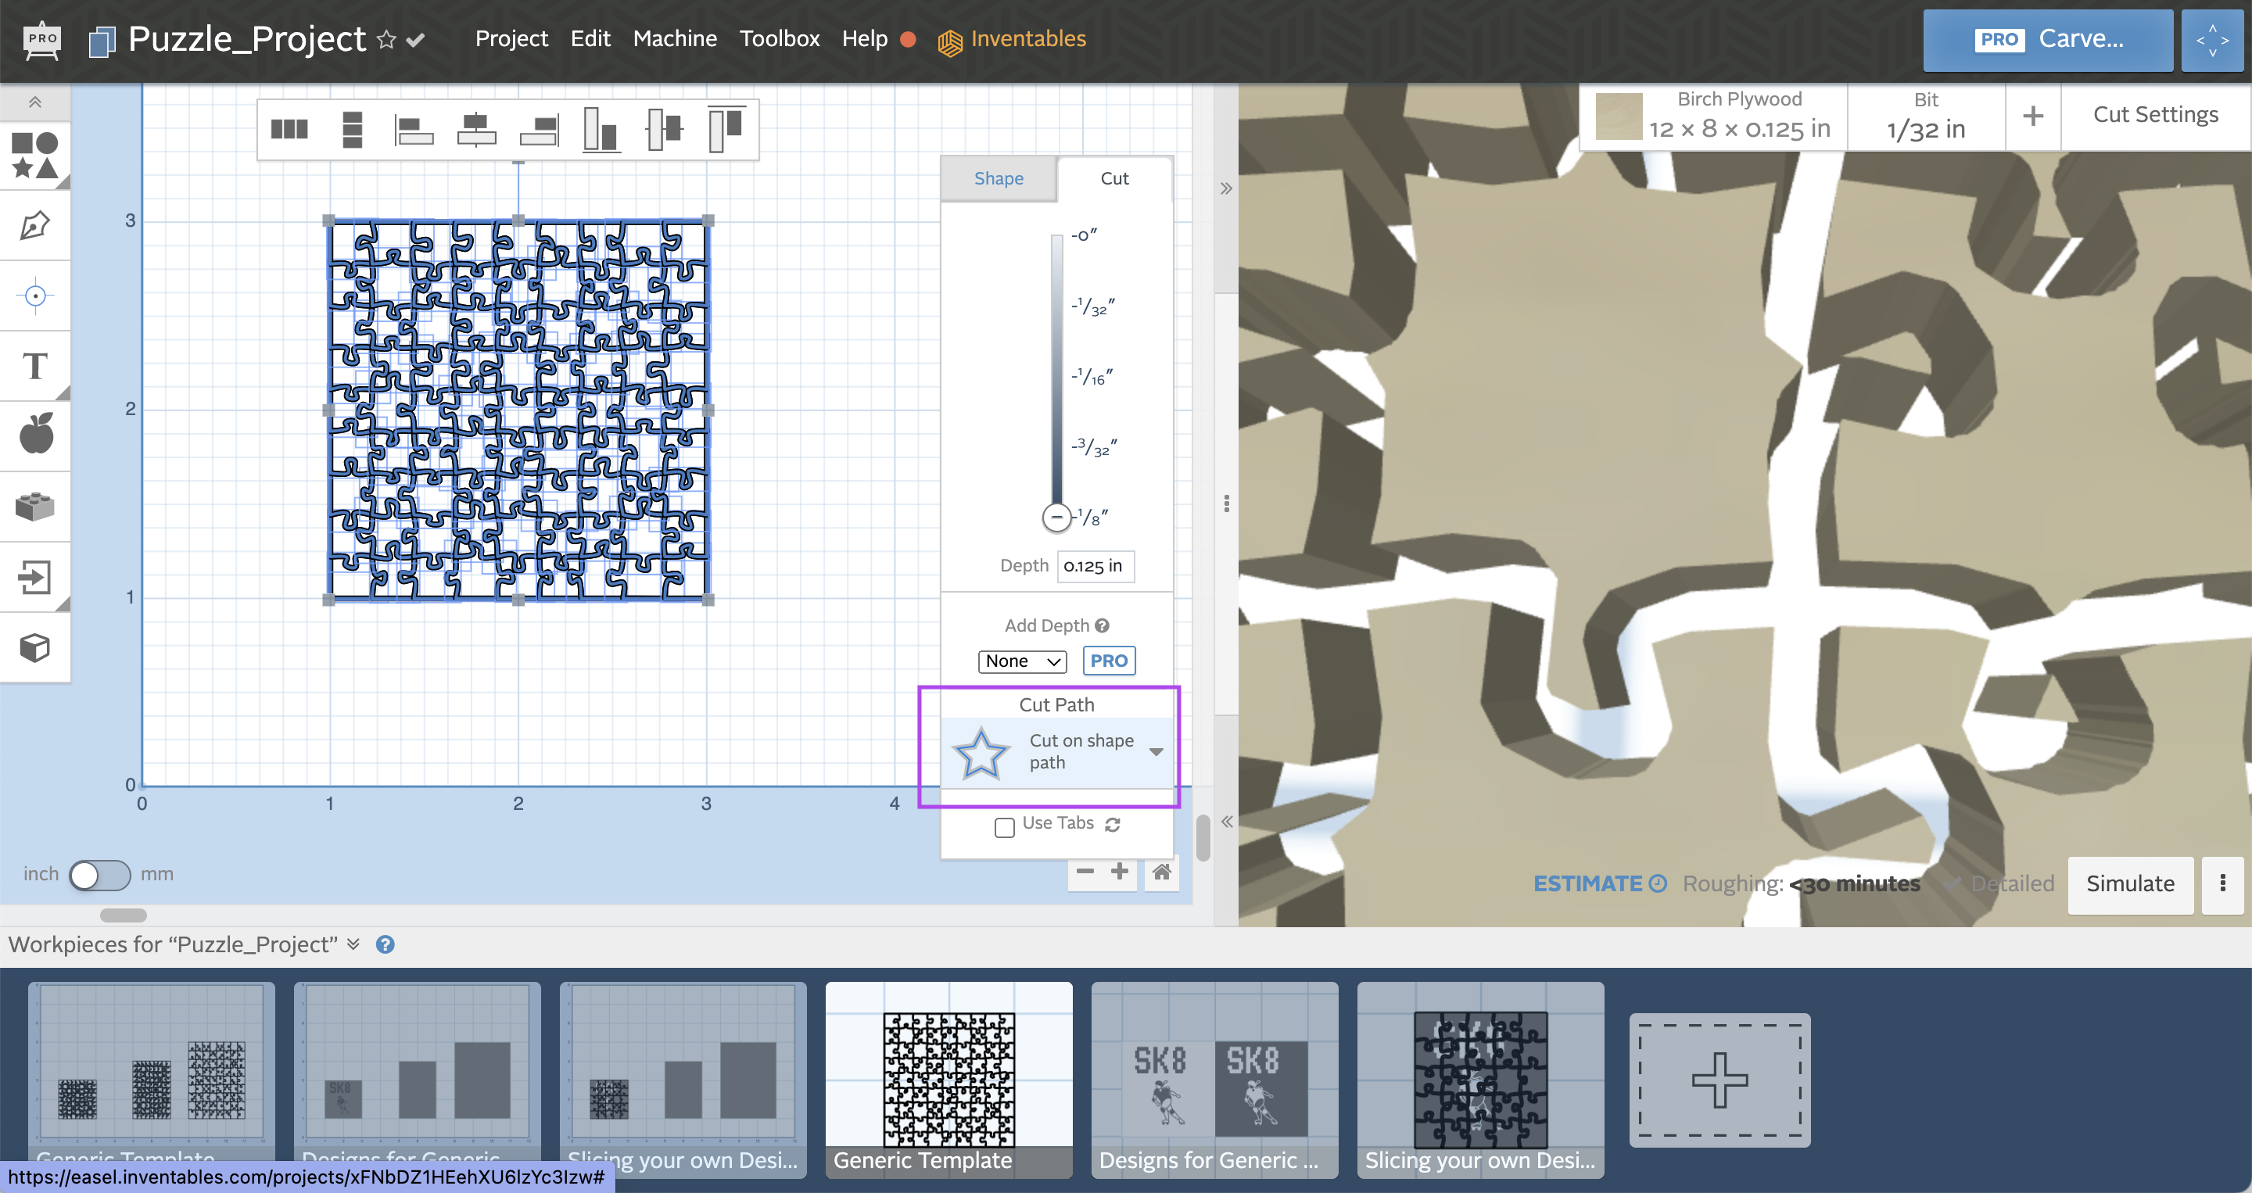Switch to the Shape tab

[x=999, y=178]
